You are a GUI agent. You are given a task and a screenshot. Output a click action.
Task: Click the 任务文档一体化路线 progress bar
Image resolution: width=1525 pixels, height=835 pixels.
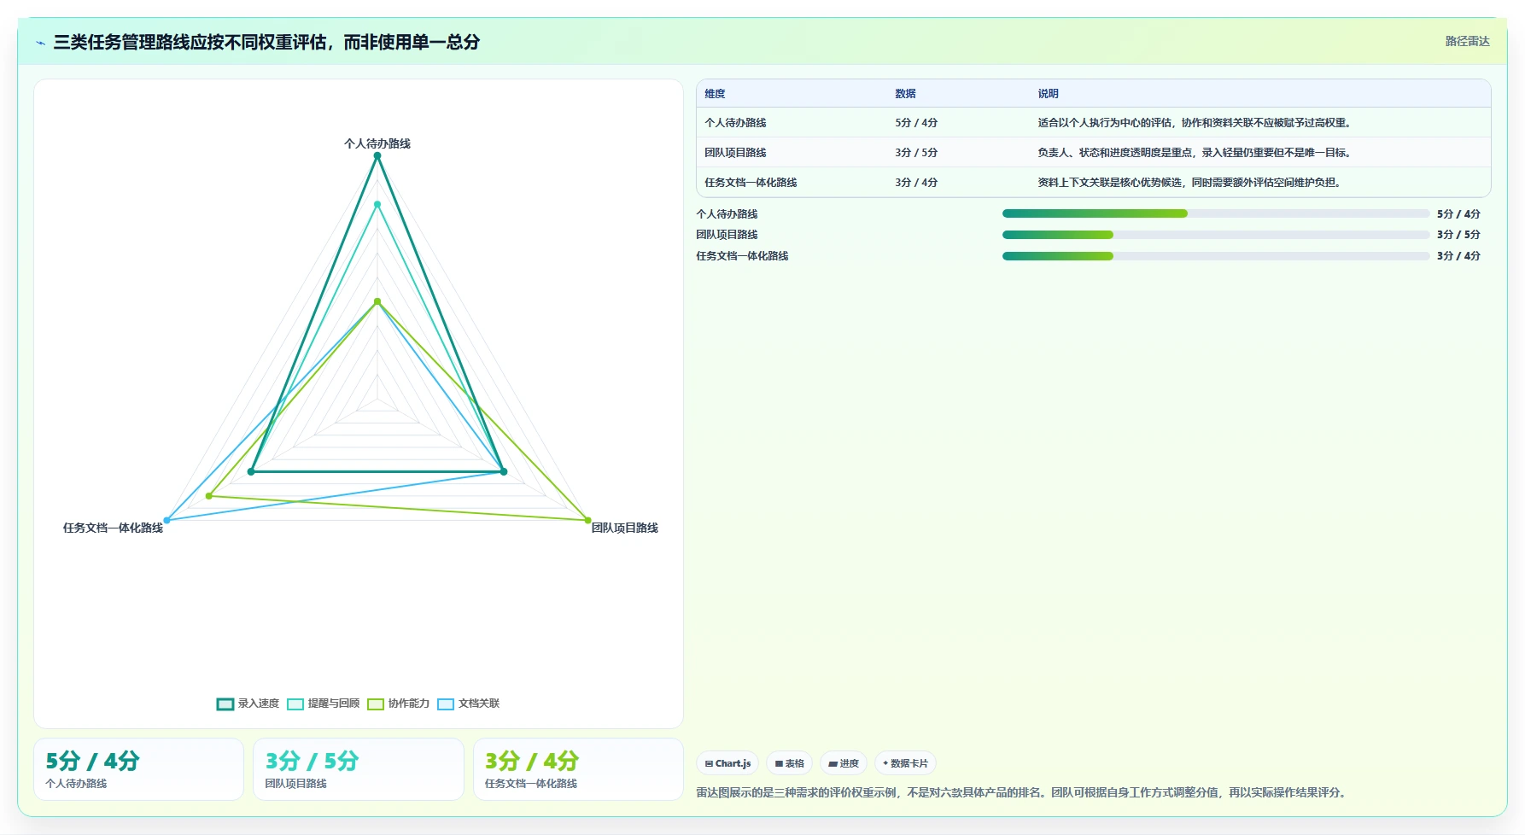[x=1215, y=255]
